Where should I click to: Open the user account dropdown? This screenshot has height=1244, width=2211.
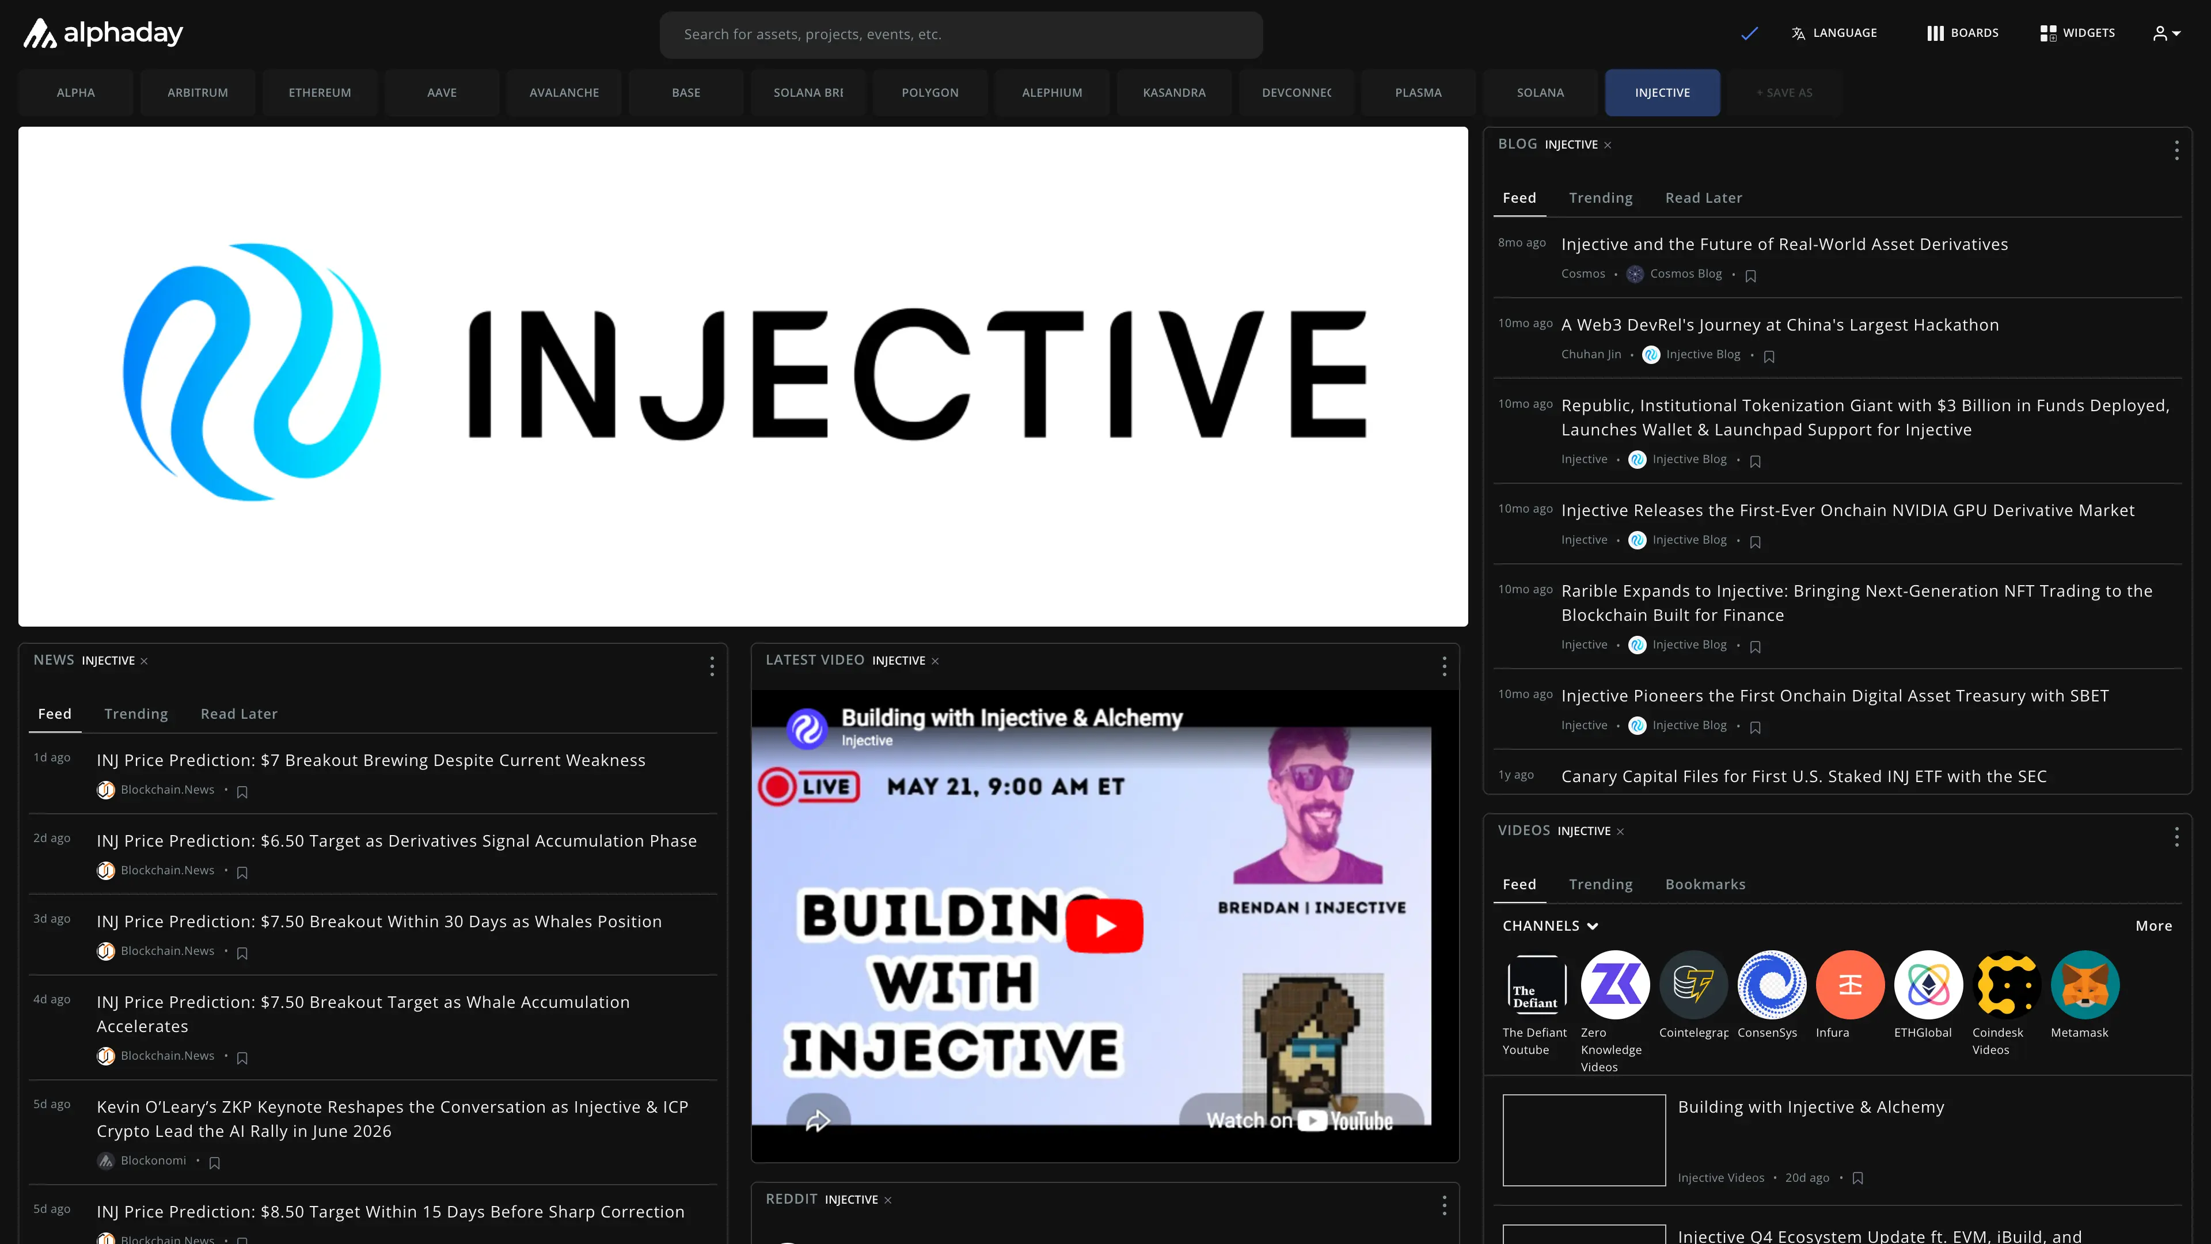(x=2166, y=33)
